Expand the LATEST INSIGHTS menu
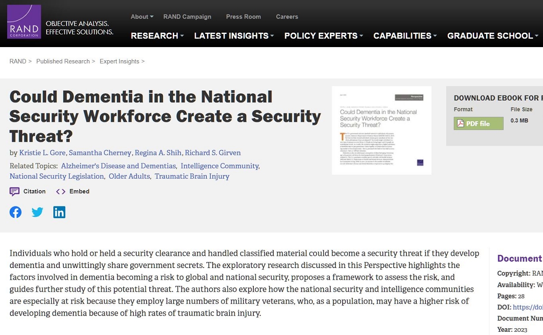This screenshot has width=543, height=335. pos(234,36)
